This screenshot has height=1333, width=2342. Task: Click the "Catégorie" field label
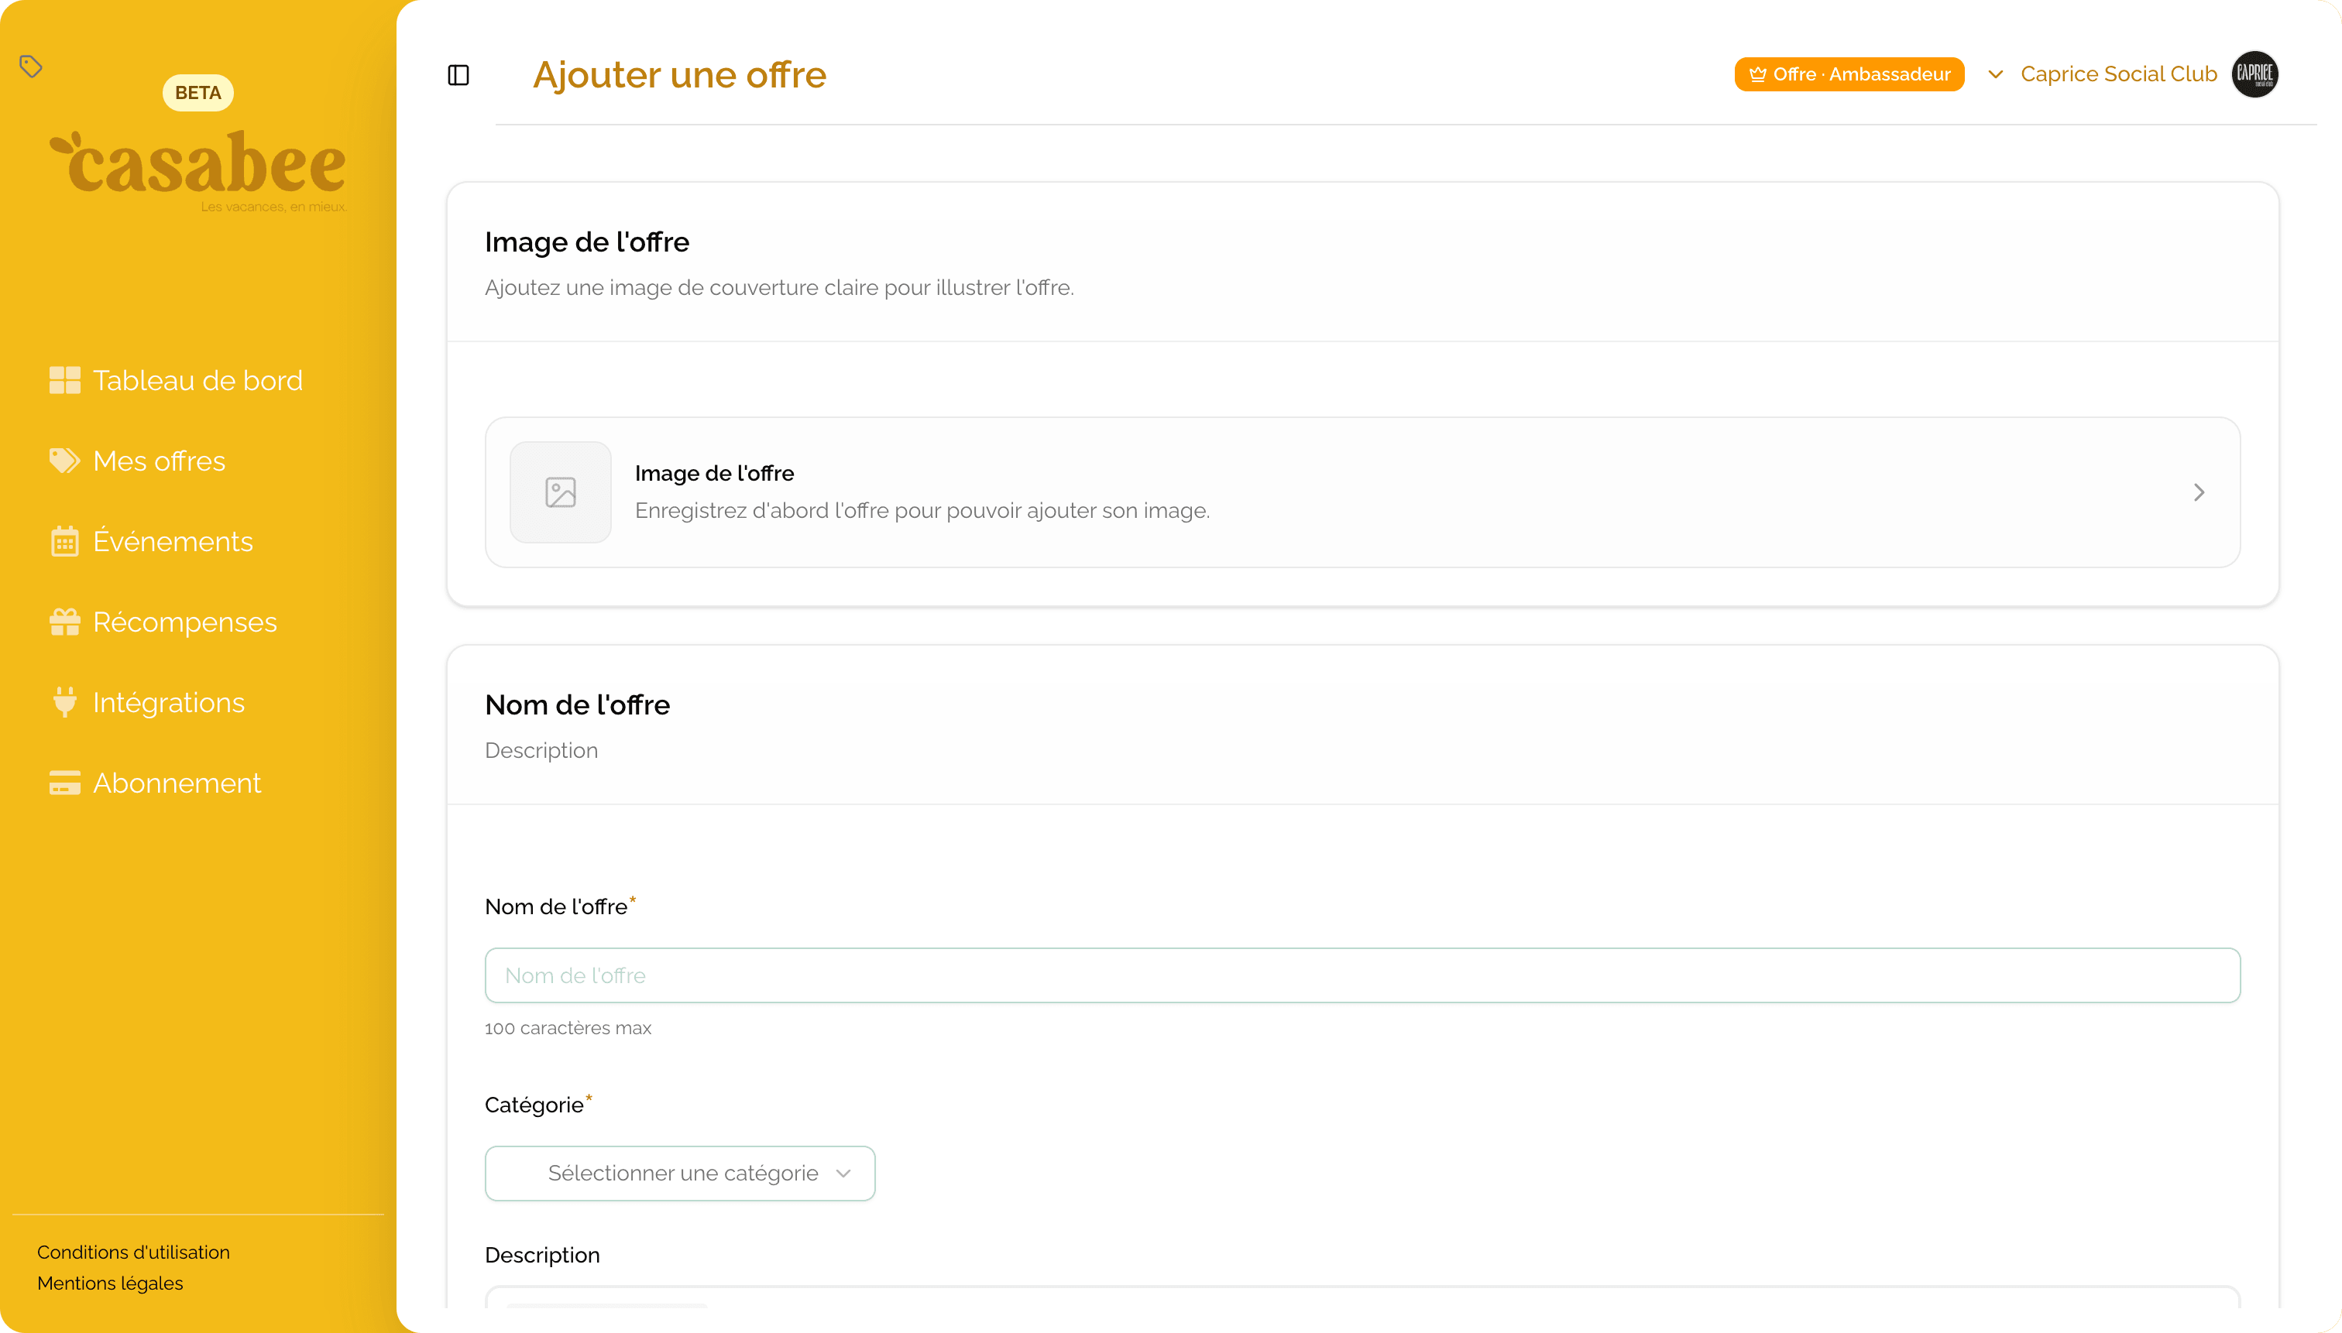point(534,1105)
